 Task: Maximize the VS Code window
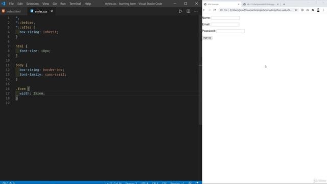185,4
